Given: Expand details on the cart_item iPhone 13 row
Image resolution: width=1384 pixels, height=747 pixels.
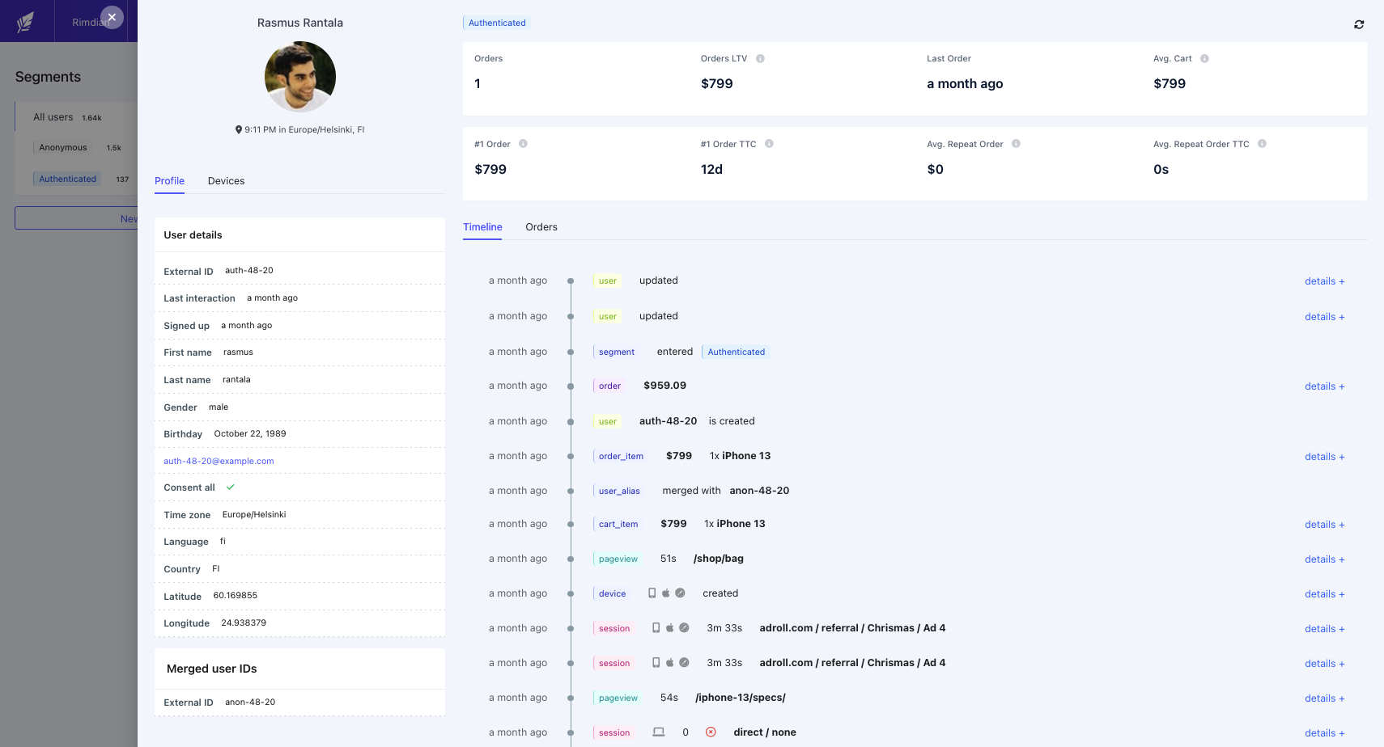Looking at the screenshot, I should tap(1324, 524).
